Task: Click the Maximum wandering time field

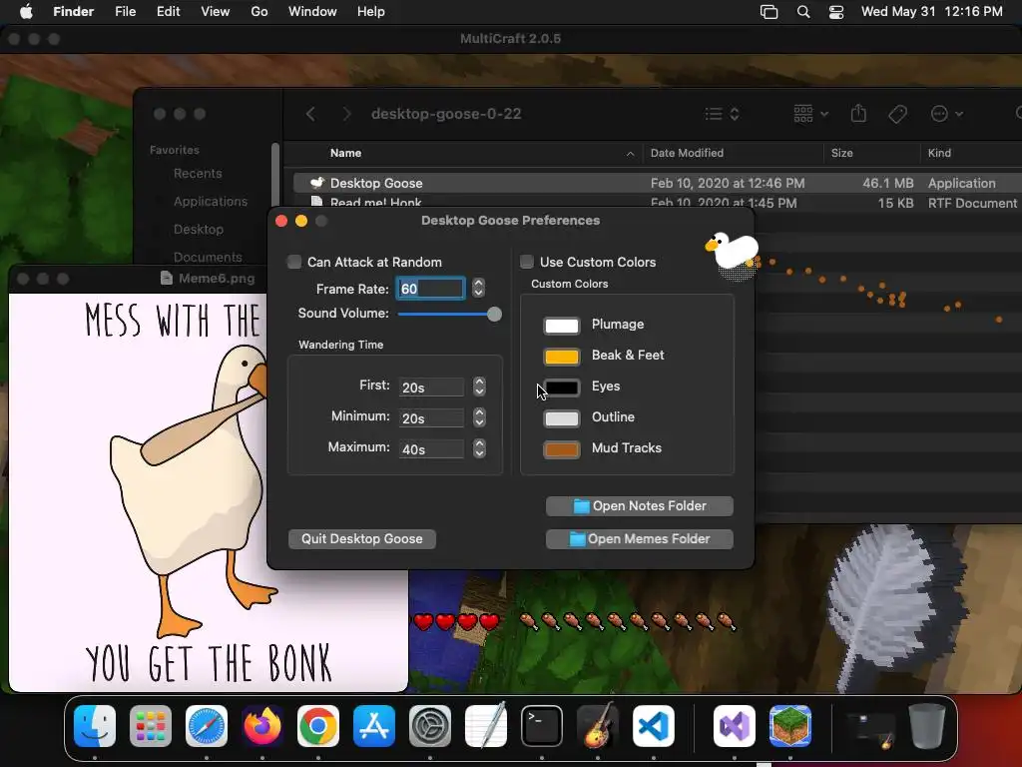Action: point(431,449)
